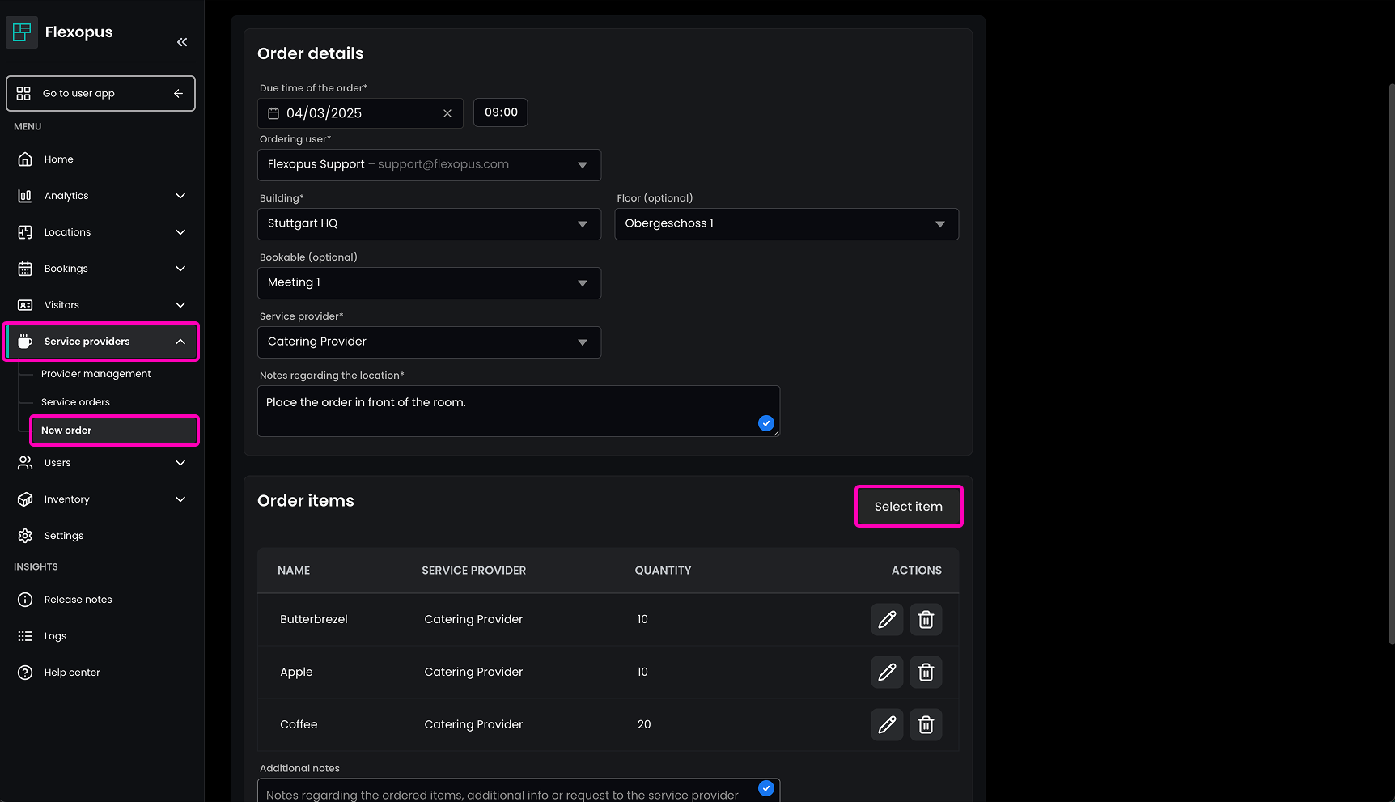
Task: Click the Go to user app button
Action: point(100,94)
